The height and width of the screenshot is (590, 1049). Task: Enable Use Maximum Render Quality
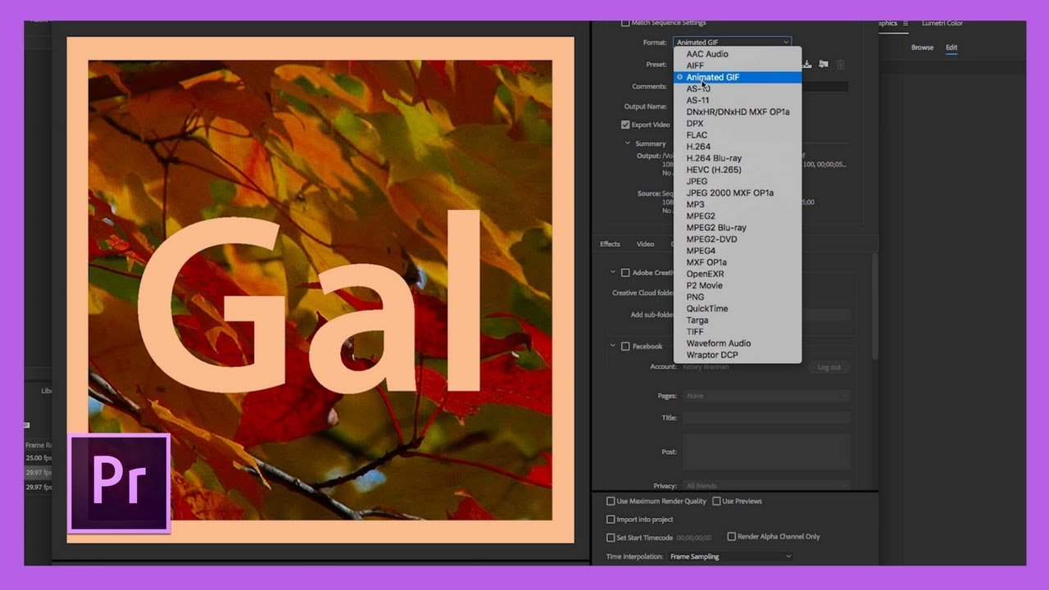[610, 501]
